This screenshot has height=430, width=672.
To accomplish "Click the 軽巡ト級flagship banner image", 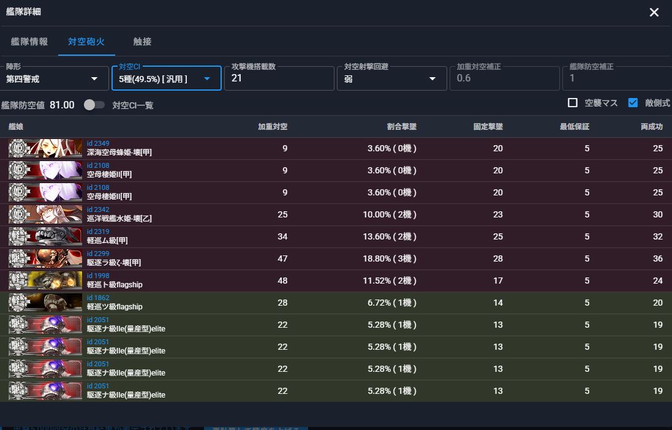I will [45, 281].
